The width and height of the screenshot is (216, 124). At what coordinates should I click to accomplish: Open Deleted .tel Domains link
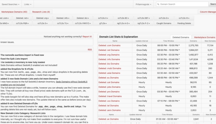108,106
